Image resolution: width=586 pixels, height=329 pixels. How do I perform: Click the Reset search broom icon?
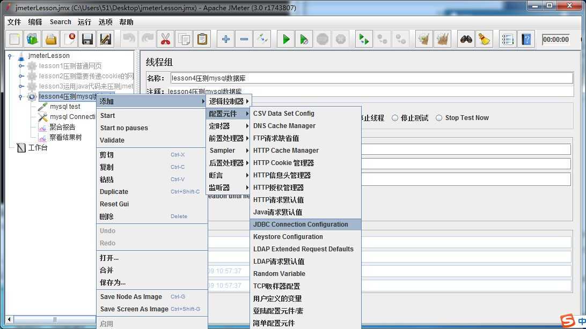(485, 39)
